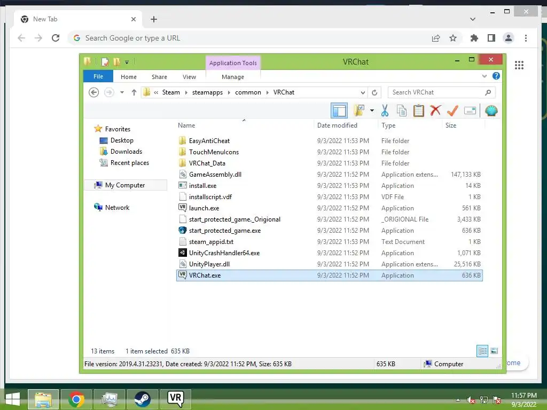
Task: Expand the ribbon chevron
Action: 484,76
